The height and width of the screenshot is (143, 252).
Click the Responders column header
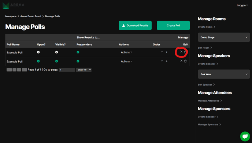tap(84, 45)
